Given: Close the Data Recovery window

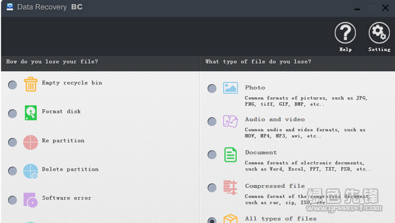Looking at the screenshot, I should point(385,8).
